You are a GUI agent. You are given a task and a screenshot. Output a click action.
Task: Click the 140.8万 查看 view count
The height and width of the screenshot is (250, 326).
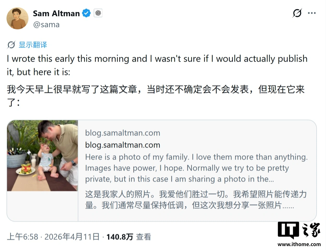(129, 237)
